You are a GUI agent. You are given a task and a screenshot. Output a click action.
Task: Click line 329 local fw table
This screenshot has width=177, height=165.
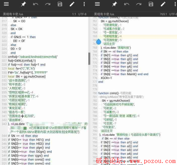click(x=21, y=69)
